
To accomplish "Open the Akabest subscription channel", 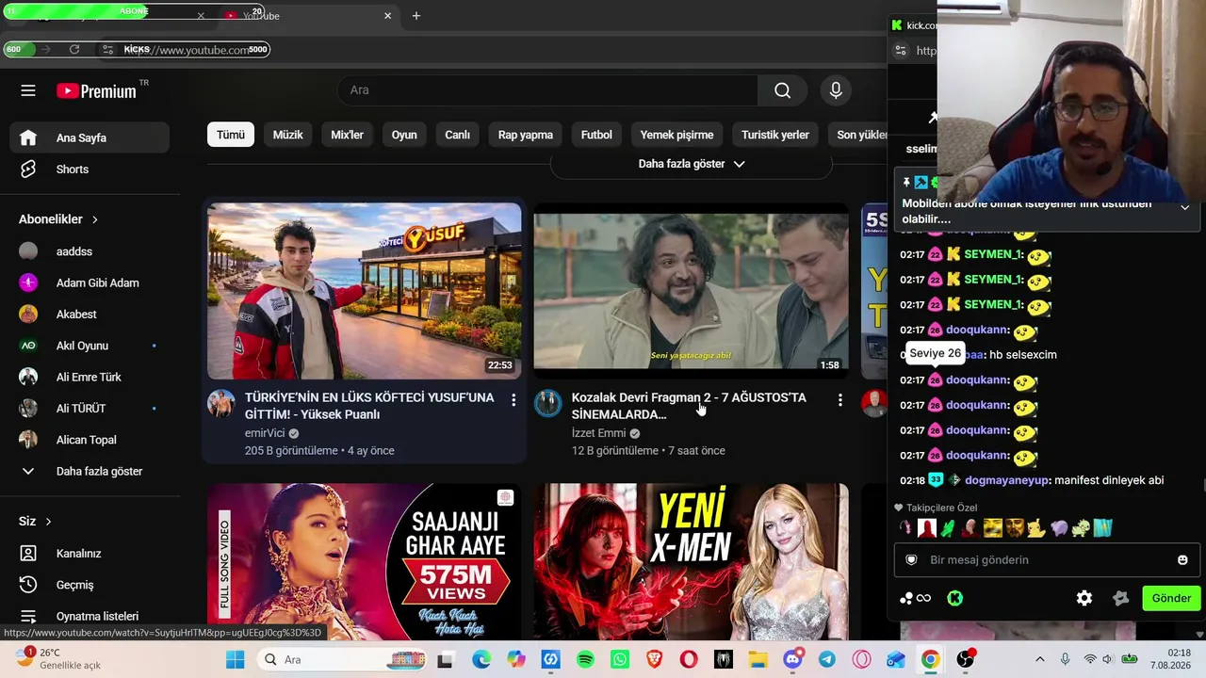I will 90,315.
